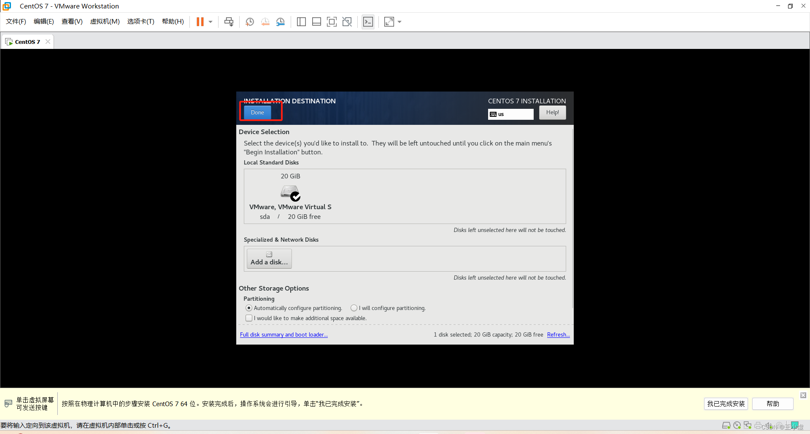Select Automatically configure partitioning radio button

[249, 308]
